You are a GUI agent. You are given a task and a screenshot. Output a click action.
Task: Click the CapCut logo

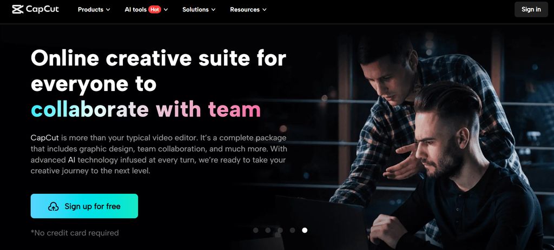35,10
